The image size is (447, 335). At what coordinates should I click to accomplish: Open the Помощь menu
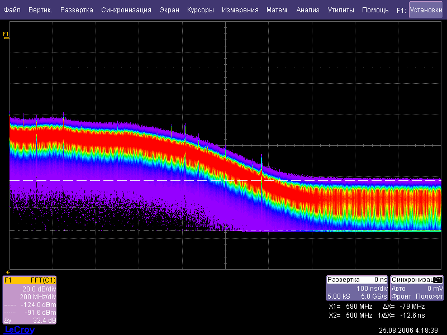pyautogui.click(x=375, y=10)
